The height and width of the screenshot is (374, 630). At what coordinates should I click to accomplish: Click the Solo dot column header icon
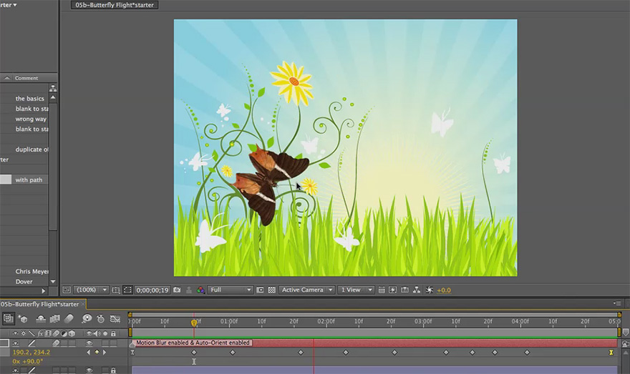105,333
